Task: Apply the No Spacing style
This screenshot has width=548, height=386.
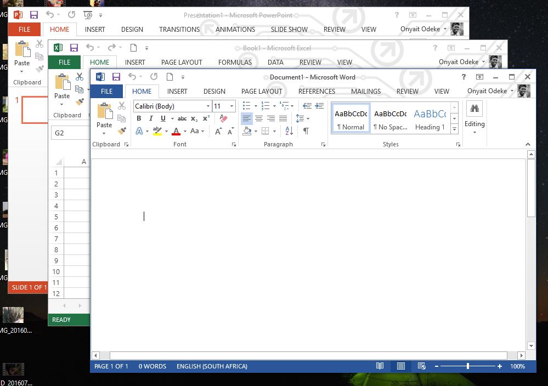Action: 391,119
